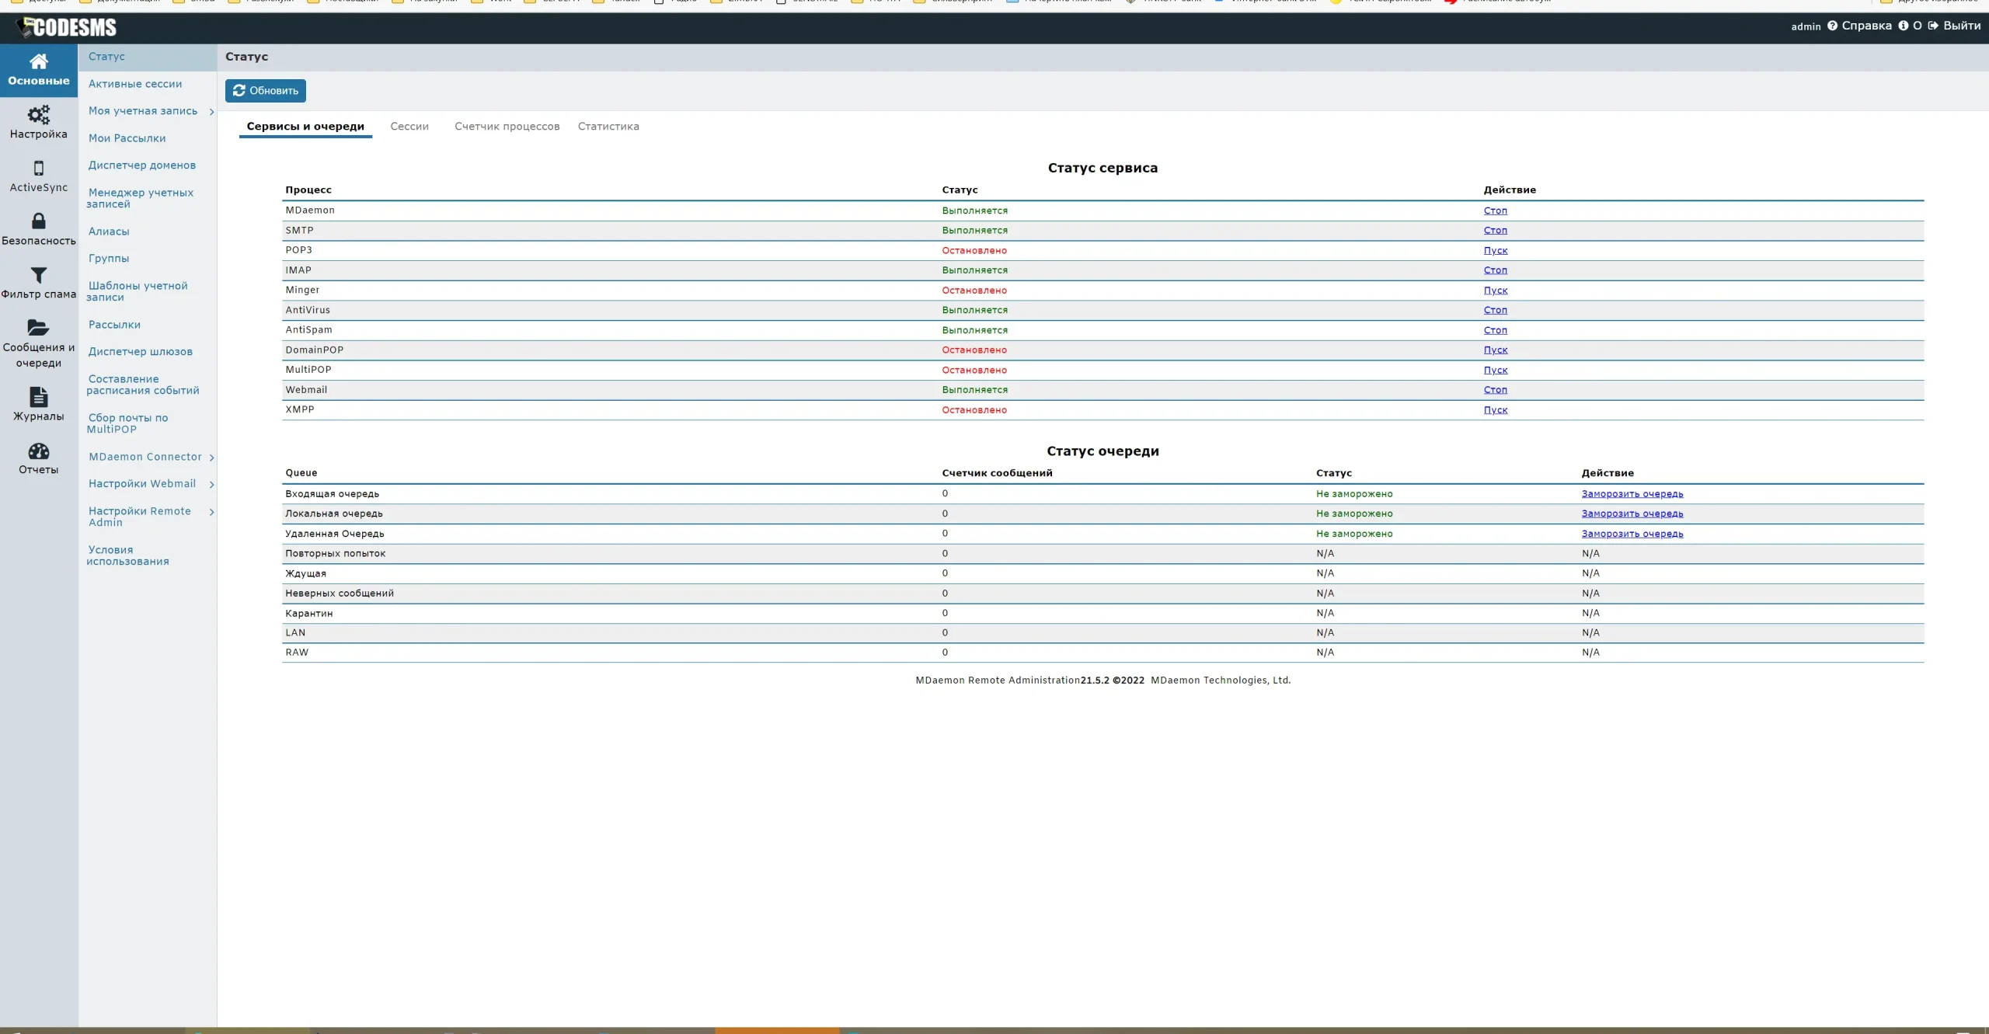
Task: Open the Отчеты dashboard icon section
Action: pos(38,451)
